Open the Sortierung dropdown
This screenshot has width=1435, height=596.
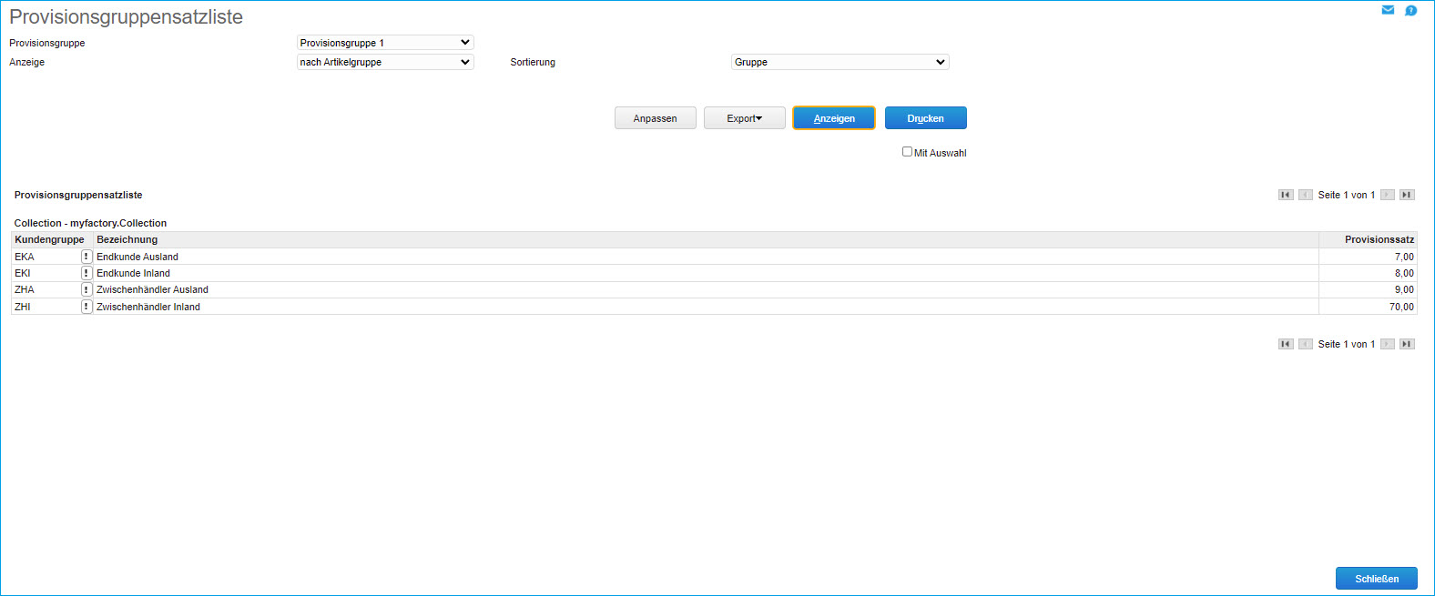840,62
